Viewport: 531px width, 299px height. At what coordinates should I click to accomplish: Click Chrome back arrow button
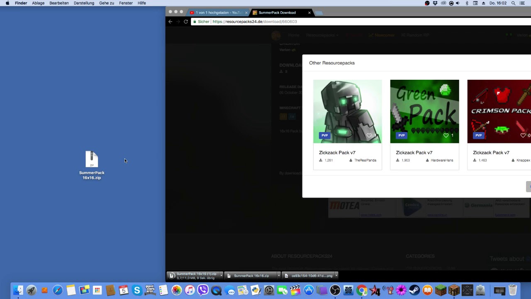point(170,22)
